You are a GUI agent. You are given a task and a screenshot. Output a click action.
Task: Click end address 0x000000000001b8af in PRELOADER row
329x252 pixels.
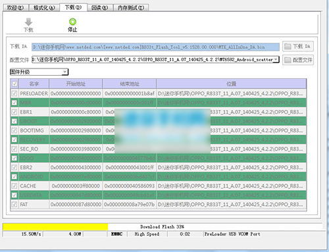(x=130, y=93)
